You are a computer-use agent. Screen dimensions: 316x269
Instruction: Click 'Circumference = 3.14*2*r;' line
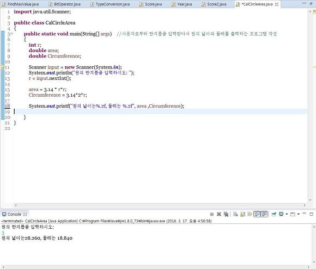pos(58,95)
